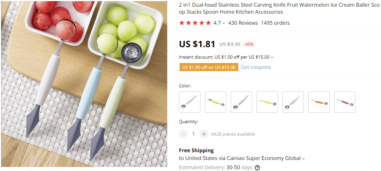The width and height of the screenshot is (381, 171).
Task: Click the red star rating icons
Action: tap(195, 23)
